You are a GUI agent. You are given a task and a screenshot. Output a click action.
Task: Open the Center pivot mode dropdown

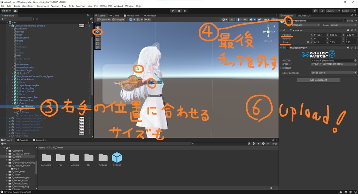click(x=103, y=20)
